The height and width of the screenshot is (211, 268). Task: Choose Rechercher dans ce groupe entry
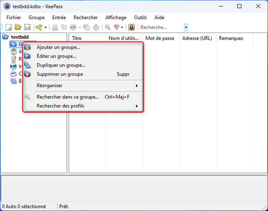83,97
